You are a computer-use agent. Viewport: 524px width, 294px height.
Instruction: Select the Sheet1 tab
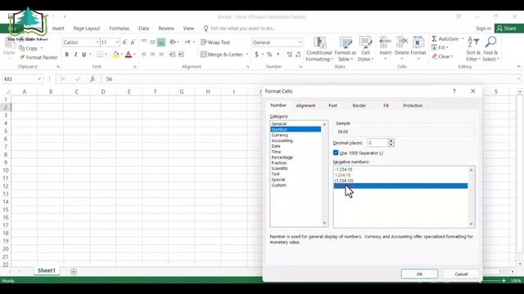[47, 270]
